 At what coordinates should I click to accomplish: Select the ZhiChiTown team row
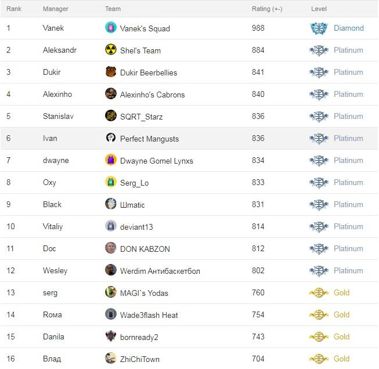(x=189, y=359)
